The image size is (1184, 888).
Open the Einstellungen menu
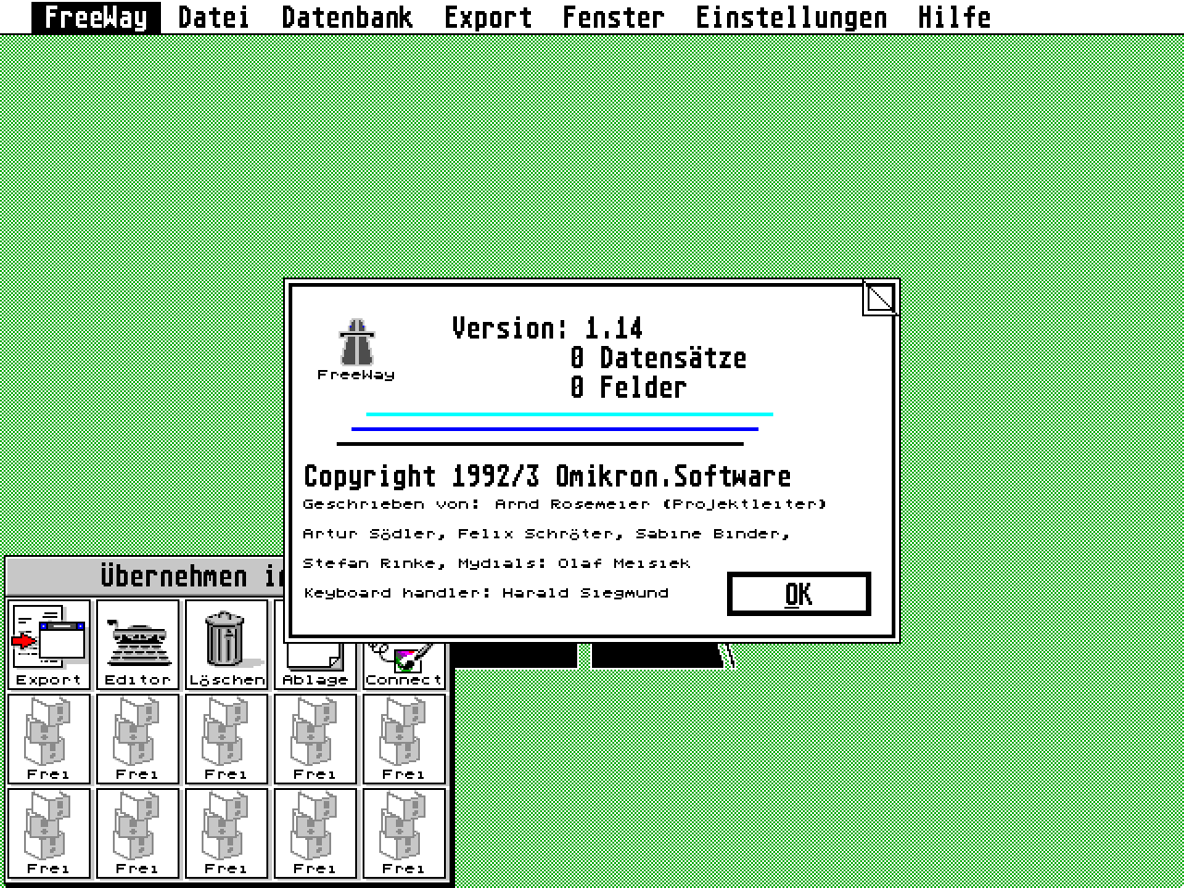coord(791,17)
